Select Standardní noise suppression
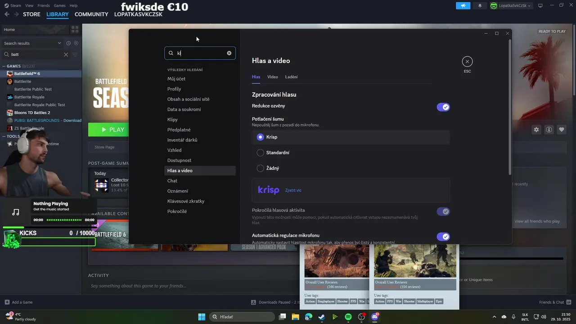This screenshot has height=324, width=576. point(351,153)
